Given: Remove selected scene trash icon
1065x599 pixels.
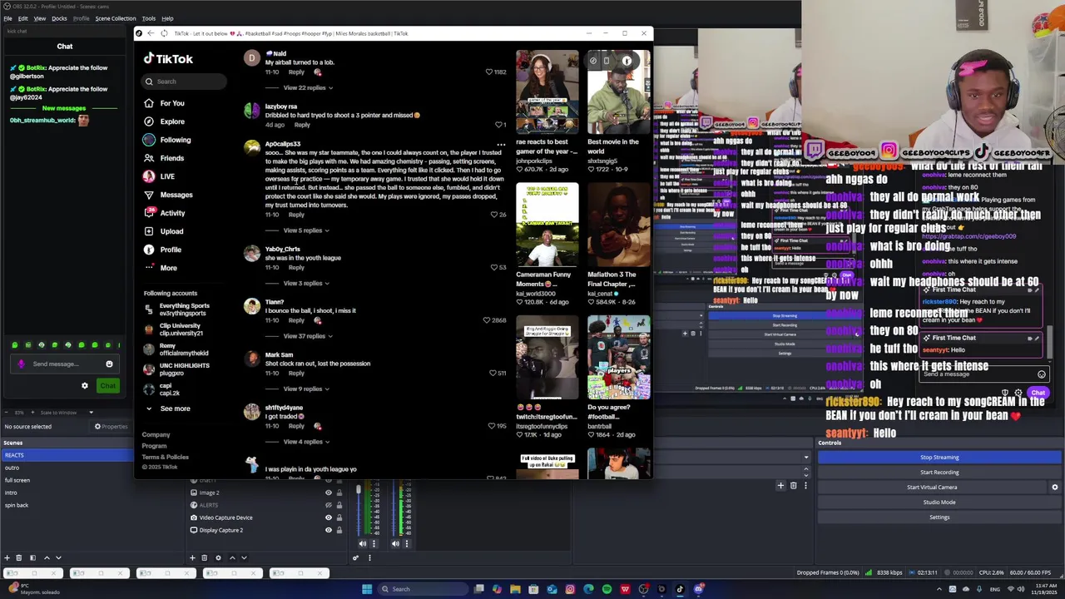Looking at the screenshot, I should click(20, 557).
